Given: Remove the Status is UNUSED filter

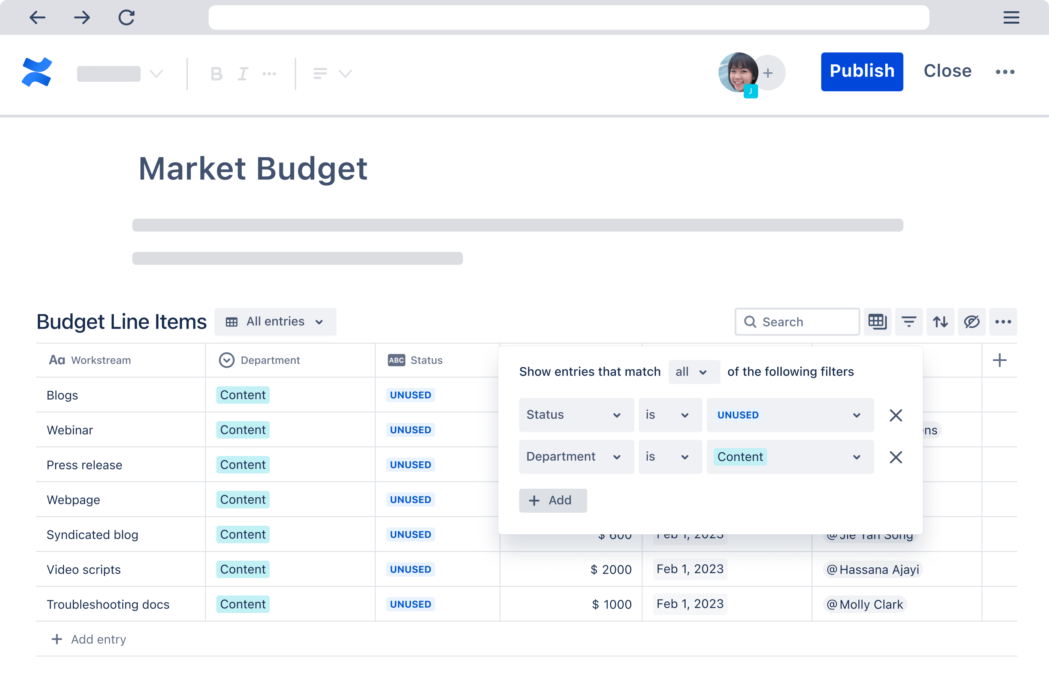Looking at the screenshot, I should point(896,415).
